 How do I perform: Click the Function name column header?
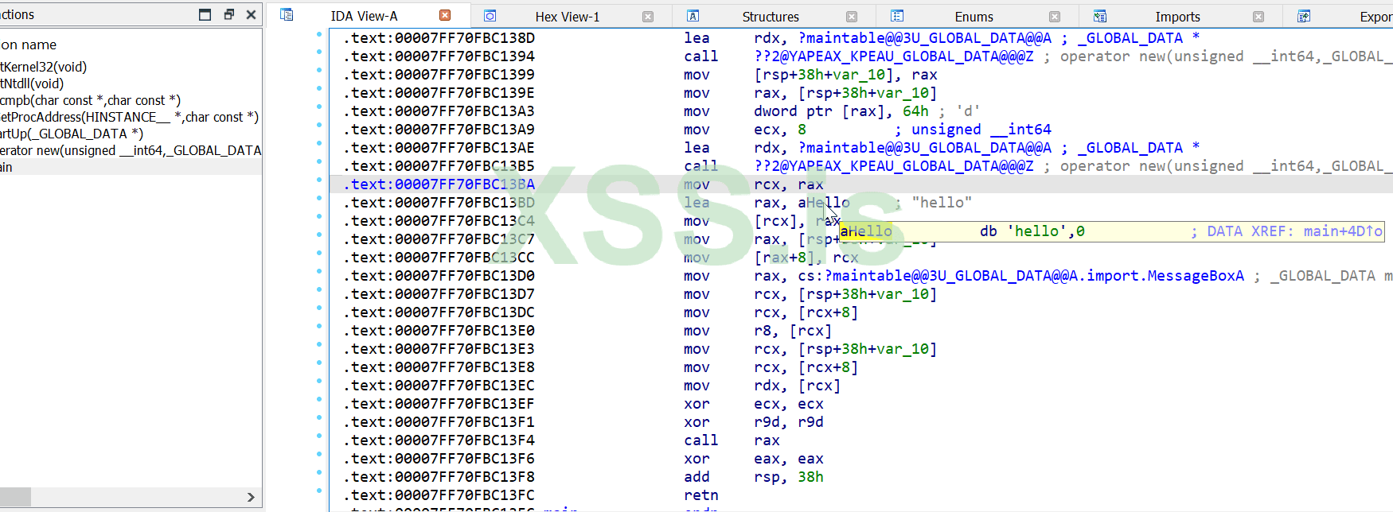click(x=29, y=45)
